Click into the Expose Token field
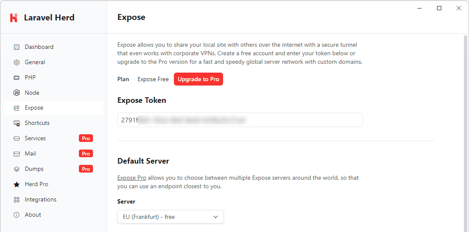 (240, 120)
